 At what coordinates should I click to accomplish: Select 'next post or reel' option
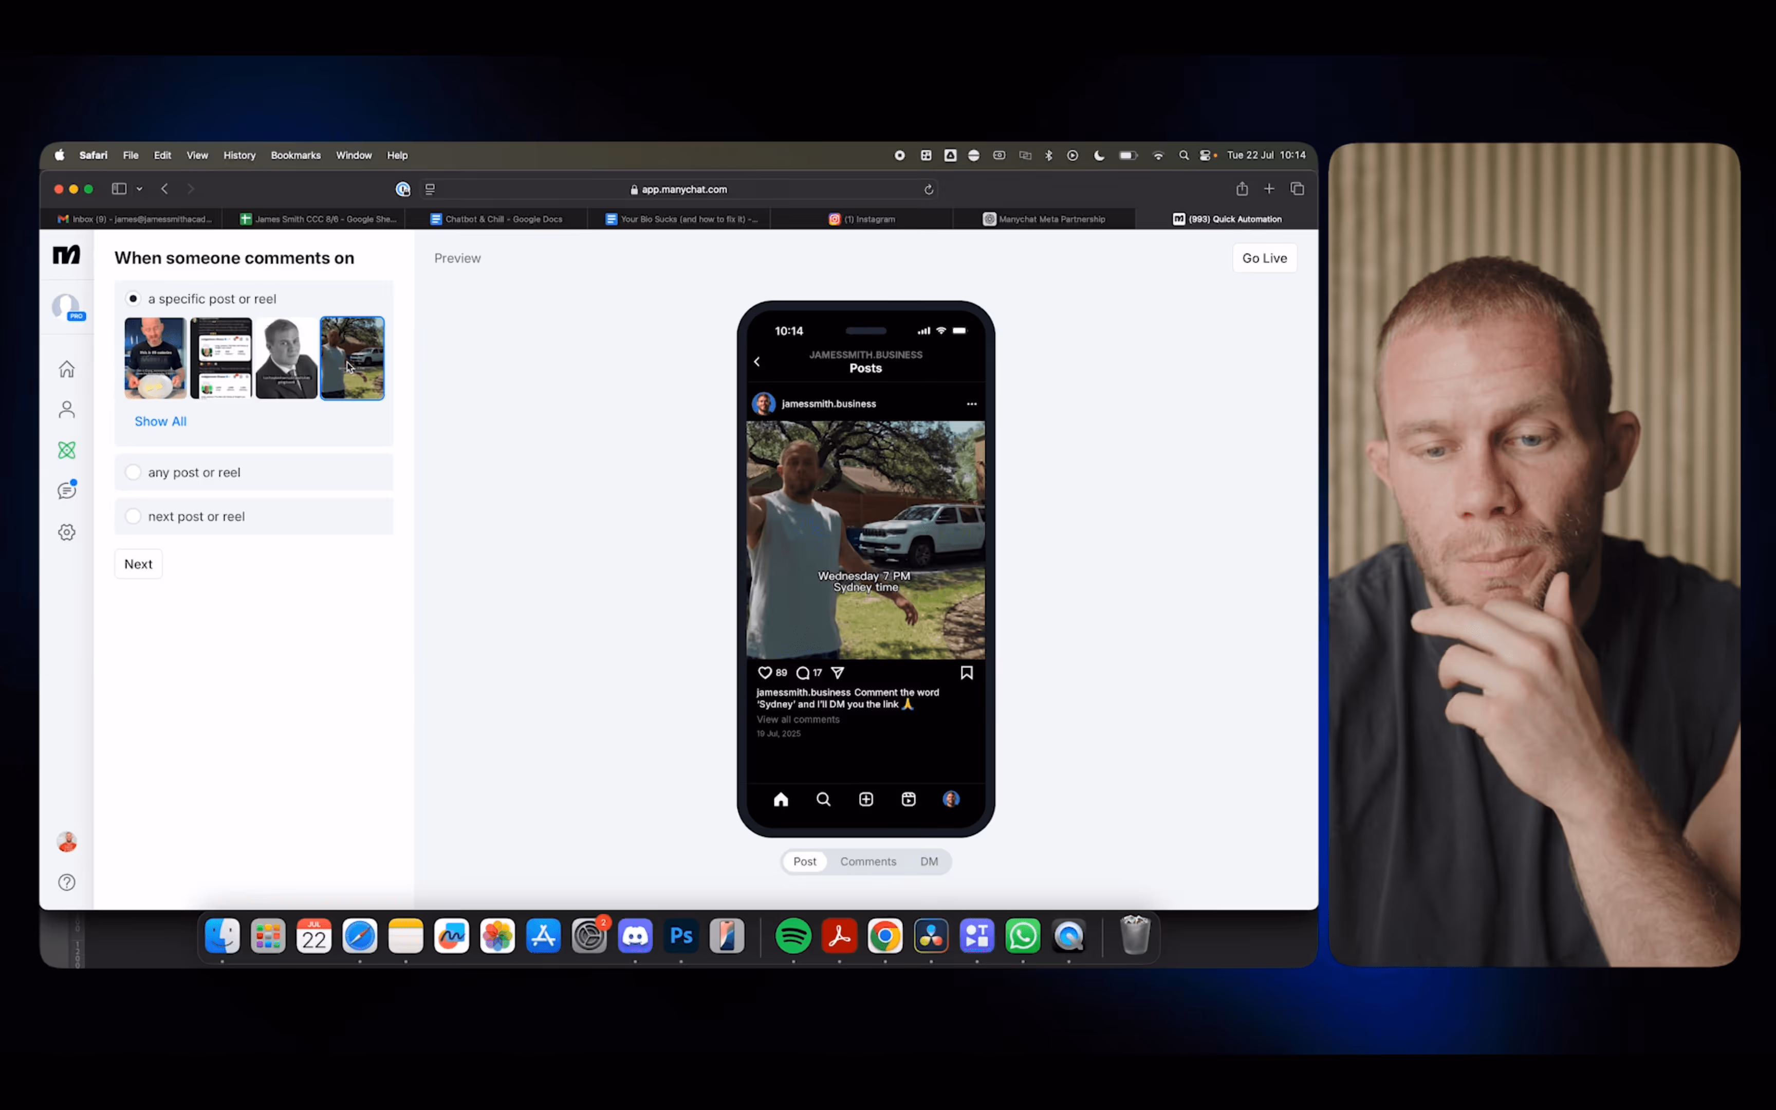click(x=134, y=516)
